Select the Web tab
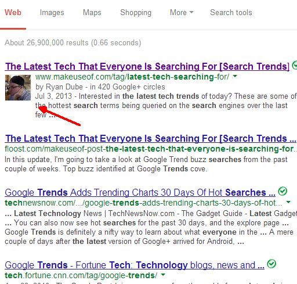 (x=13, y=13)
